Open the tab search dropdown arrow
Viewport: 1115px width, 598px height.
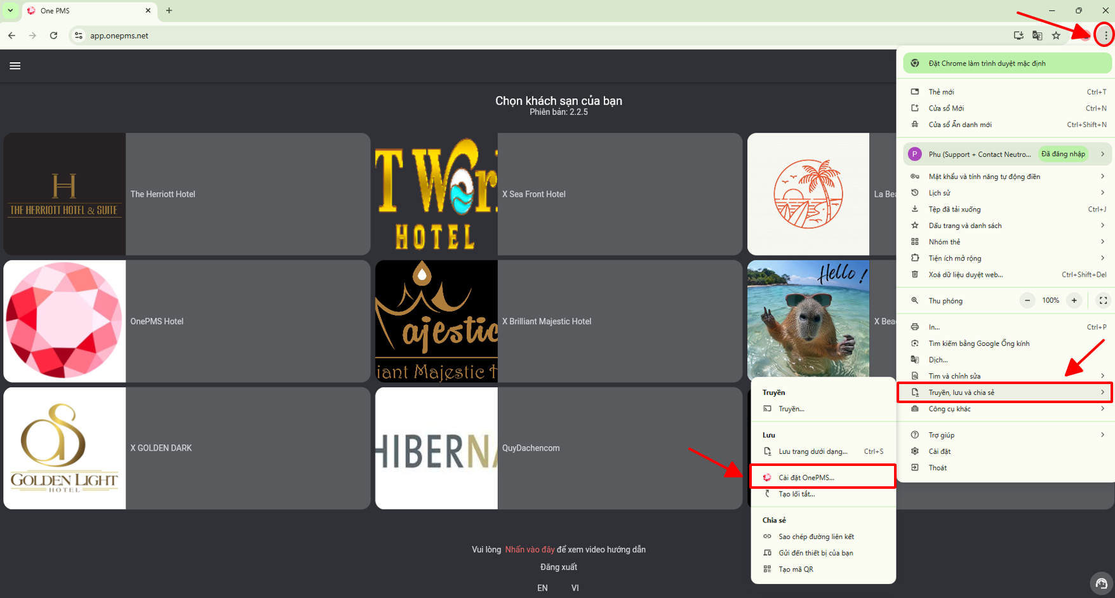(10, 11)
